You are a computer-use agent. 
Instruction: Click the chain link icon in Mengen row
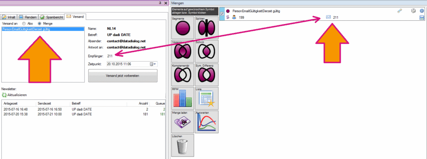[399, 11]
